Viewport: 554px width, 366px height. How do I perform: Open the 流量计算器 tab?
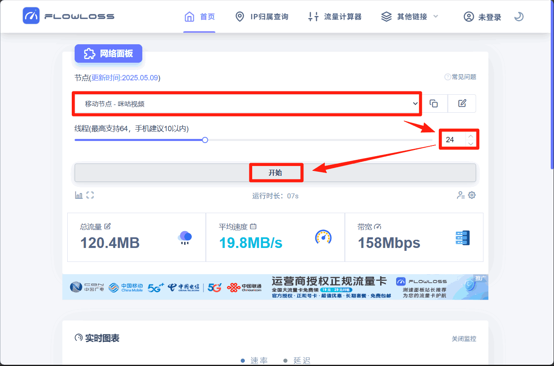[335, 17]
